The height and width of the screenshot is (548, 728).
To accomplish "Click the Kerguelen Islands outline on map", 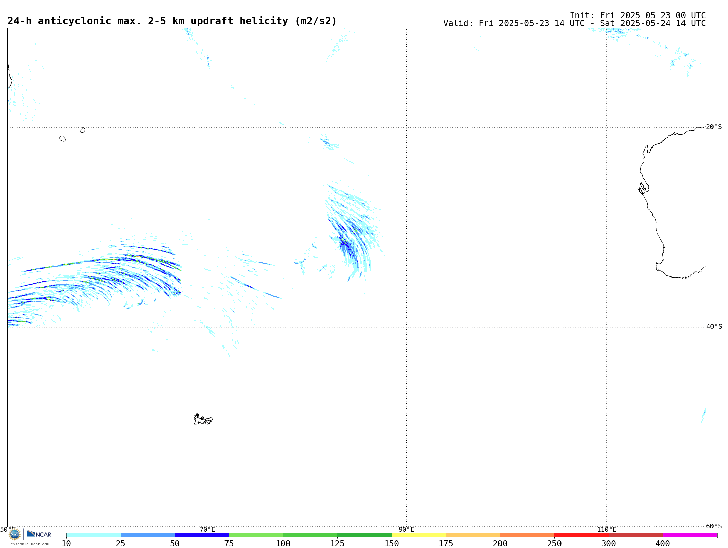I will pos(203,419).
